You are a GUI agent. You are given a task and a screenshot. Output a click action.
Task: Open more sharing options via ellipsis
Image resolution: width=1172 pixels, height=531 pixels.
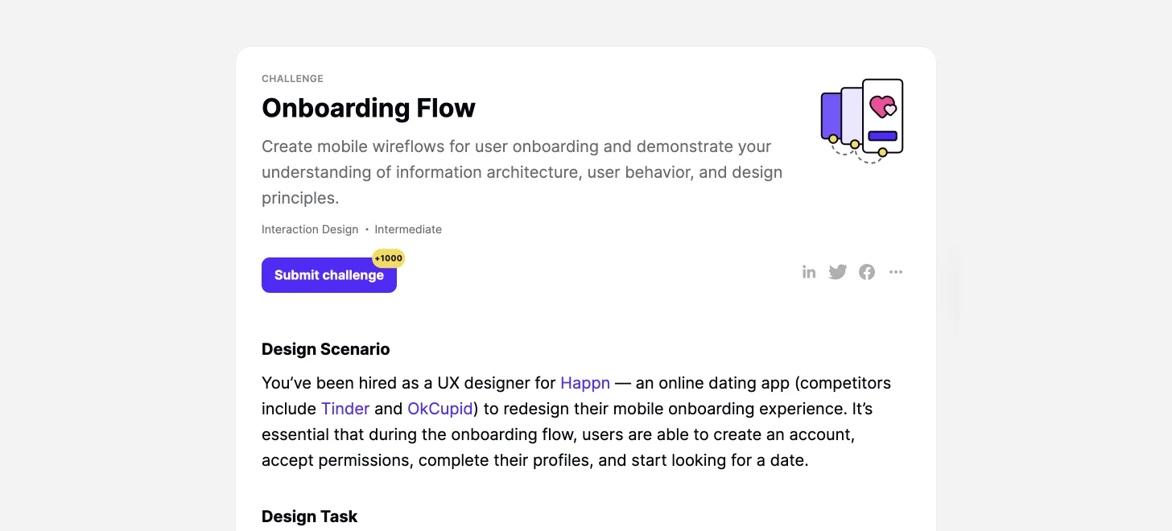(x=896, y=272)
